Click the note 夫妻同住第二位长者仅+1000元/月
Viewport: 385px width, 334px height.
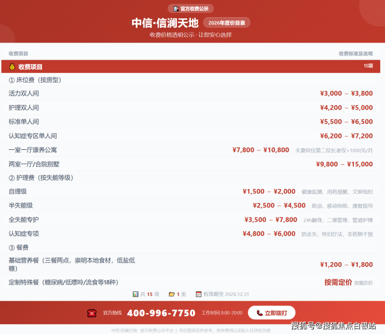coord(334,150)
